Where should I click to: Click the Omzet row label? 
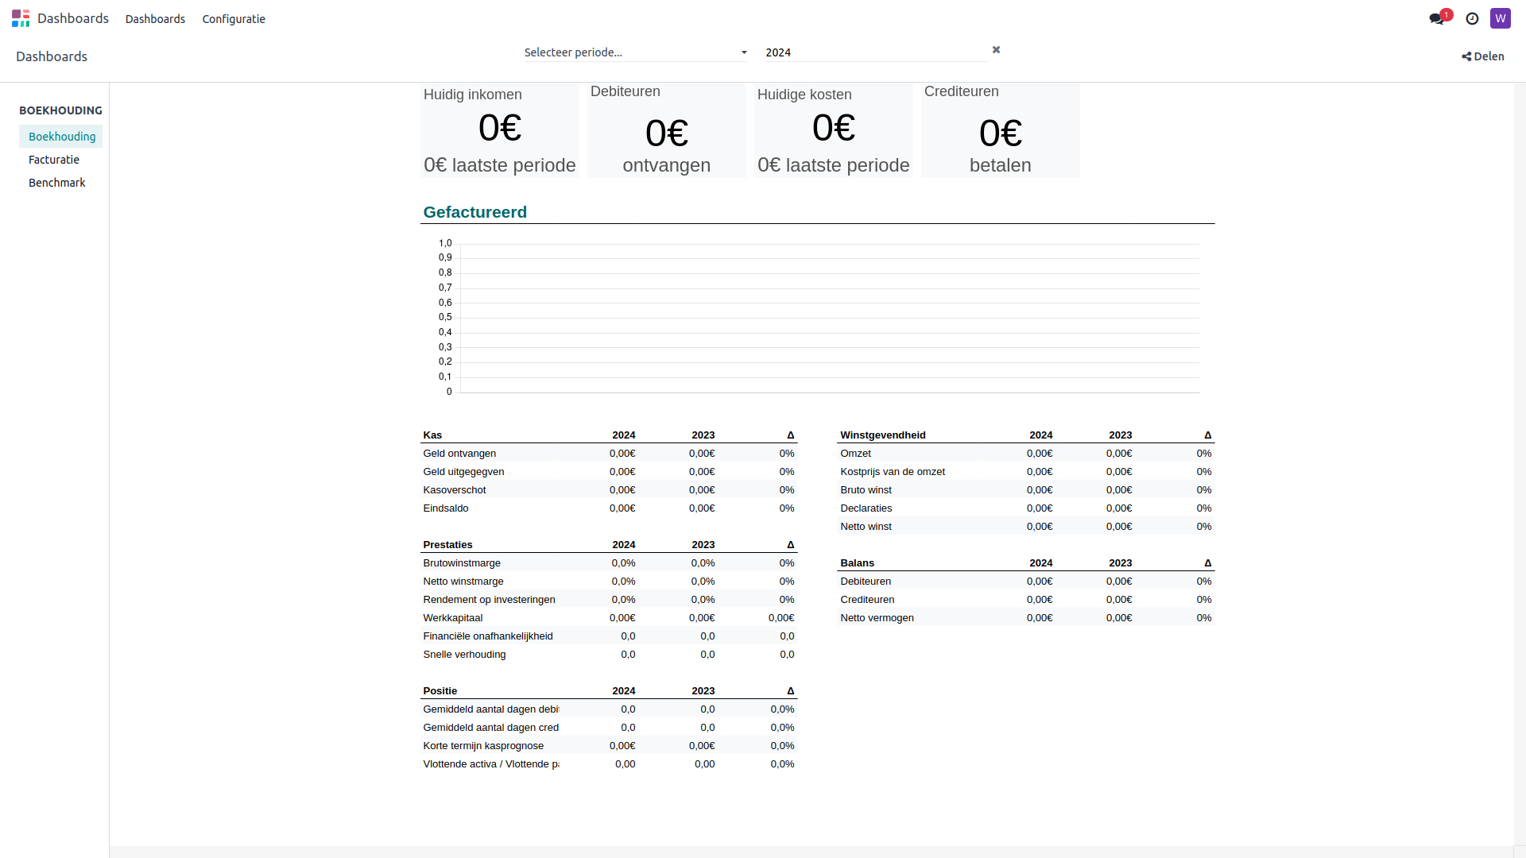(x=855, y=454)
